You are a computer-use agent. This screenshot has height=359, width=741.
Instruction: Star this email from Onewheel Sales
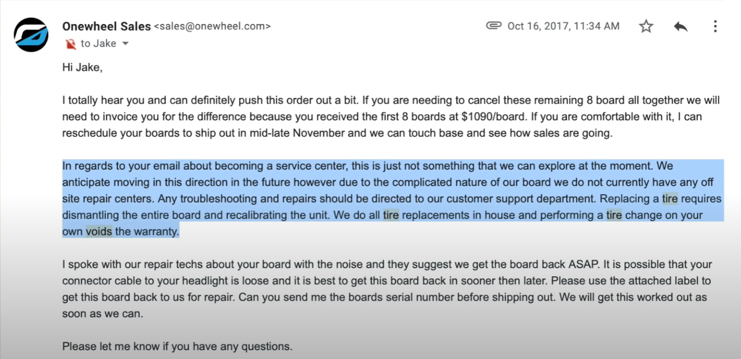click(646, 27)
